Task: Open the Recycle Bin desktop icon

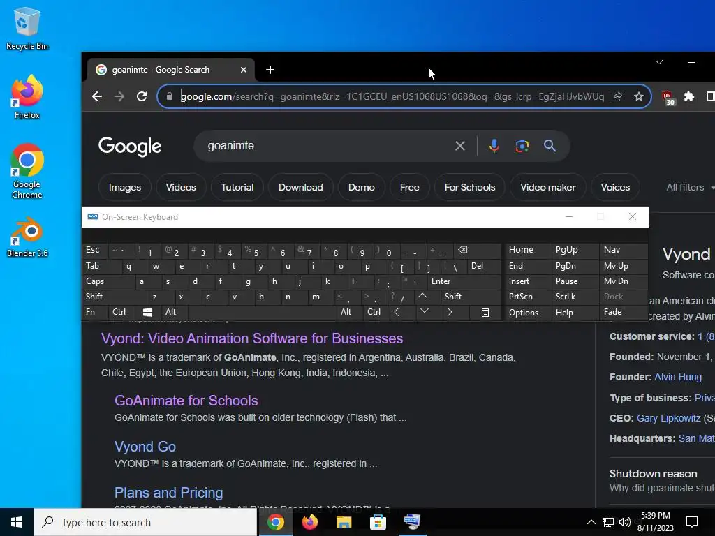Action: 27,29
